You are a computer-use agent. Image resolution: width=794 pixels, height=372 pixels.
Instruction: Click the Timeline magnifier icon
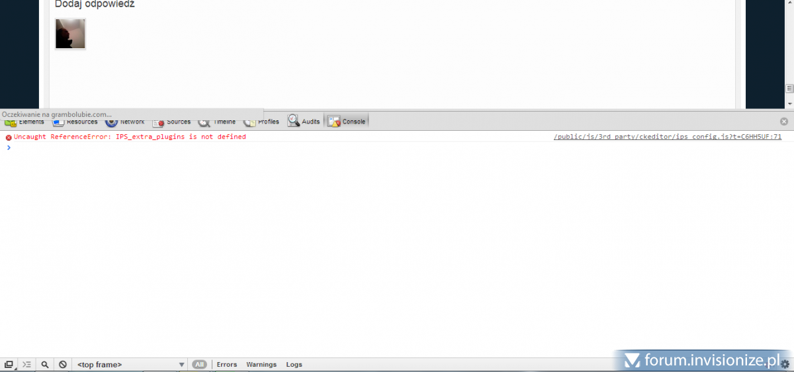pyautogui.click(x=204, y=122)
